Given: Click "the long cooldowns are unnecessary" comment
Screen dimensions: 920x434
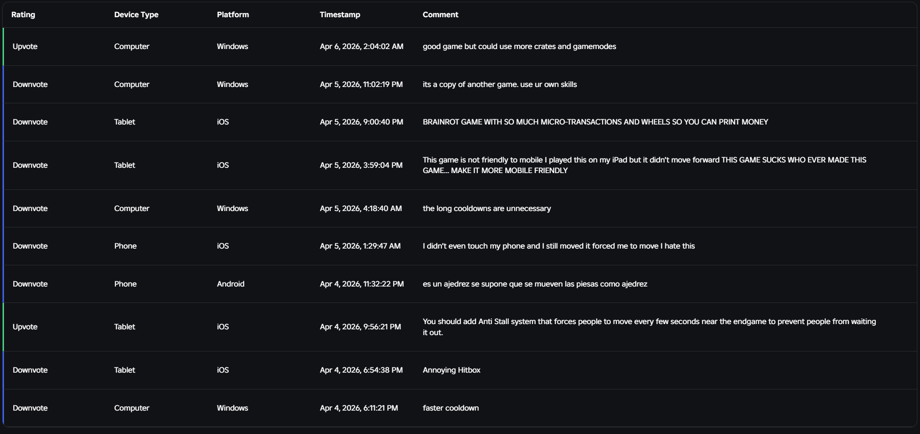Looking at the screenshot, I should pyautogui.click(x=486, y=208).
